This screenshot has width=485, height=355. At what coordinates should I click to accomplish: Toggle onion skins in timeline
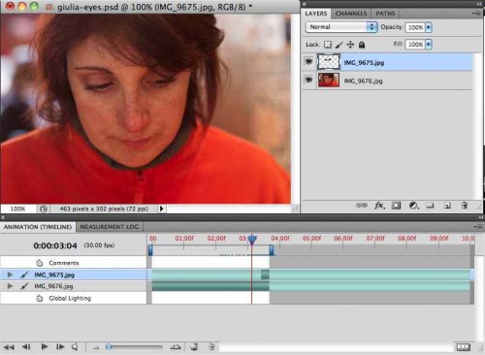coord(194,347)
